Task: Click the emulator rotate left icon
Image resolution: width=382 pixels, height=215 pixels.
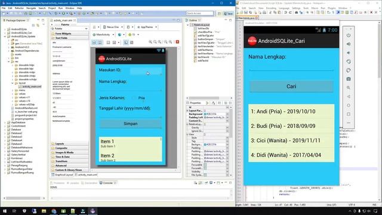Action: click(349, 62)
